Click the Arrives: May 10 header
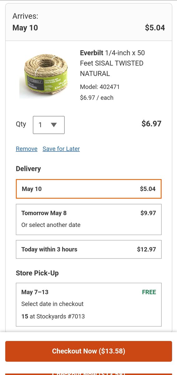Image resolution: width=177 pixels, height=375 pixels. (25, 22)
